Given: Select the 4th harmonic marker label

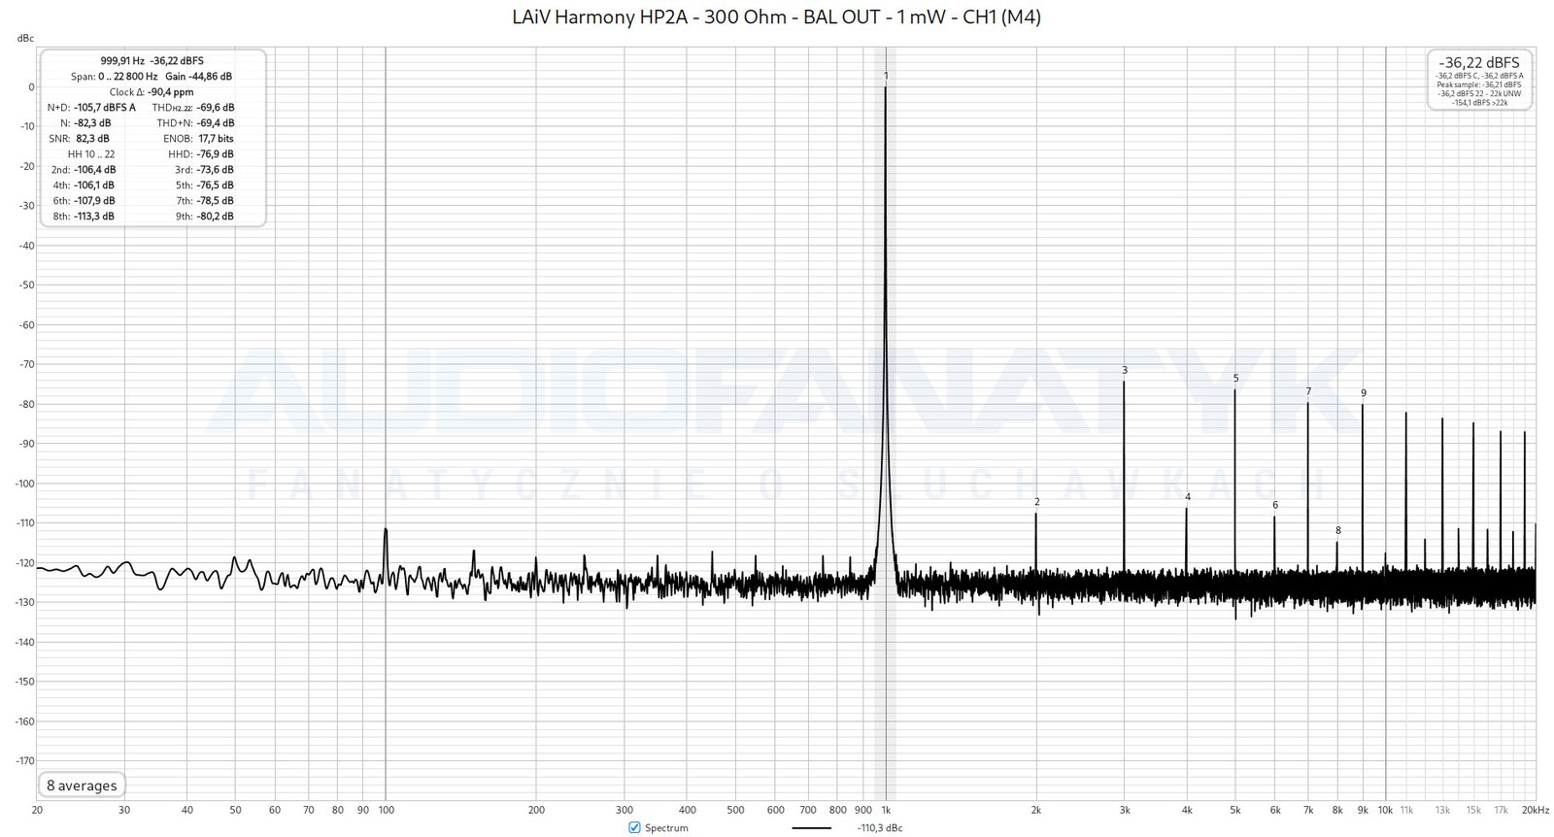Looking at the screenshot, I should (1187, 497).
